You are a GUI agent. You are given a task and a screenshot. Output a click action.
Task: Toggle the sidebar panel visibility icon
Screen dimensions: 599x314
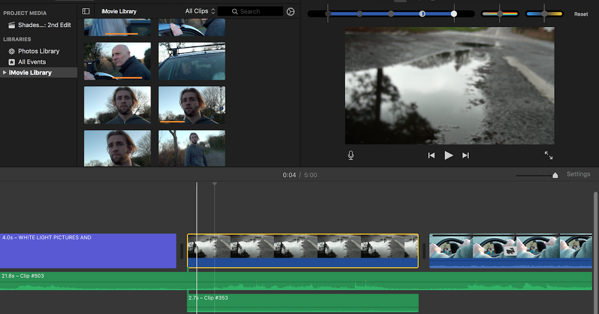(85, 10)
